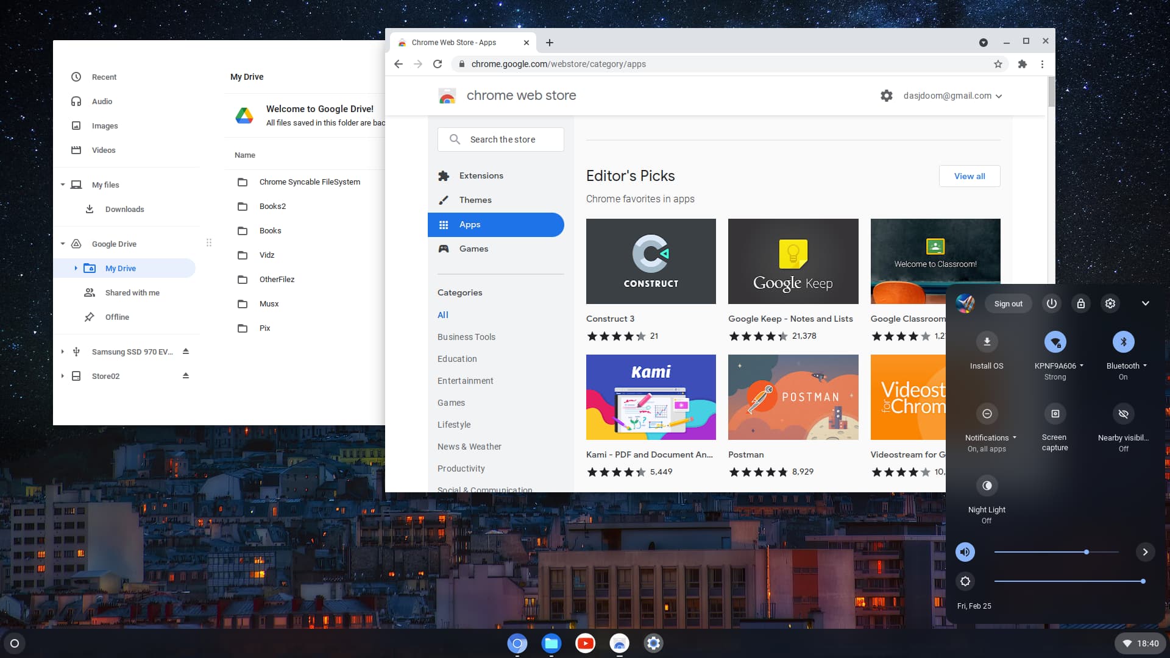1170x658 pixels.
Task: Open the Web Store shelf icon
Action: pos(620,643)
